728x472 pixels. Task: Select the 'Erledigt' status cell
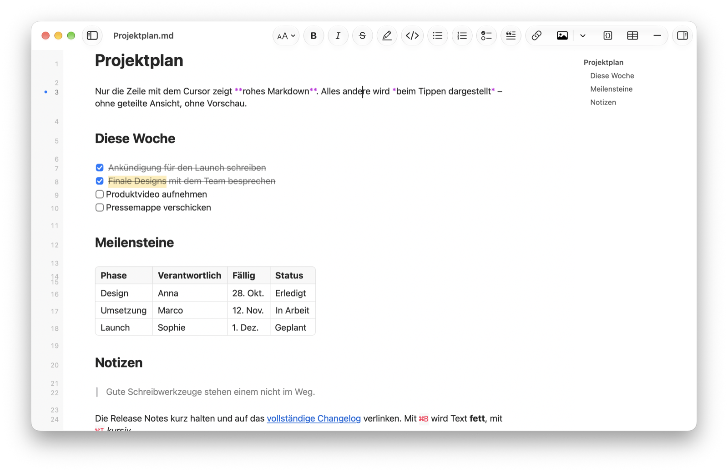[293, 293]
